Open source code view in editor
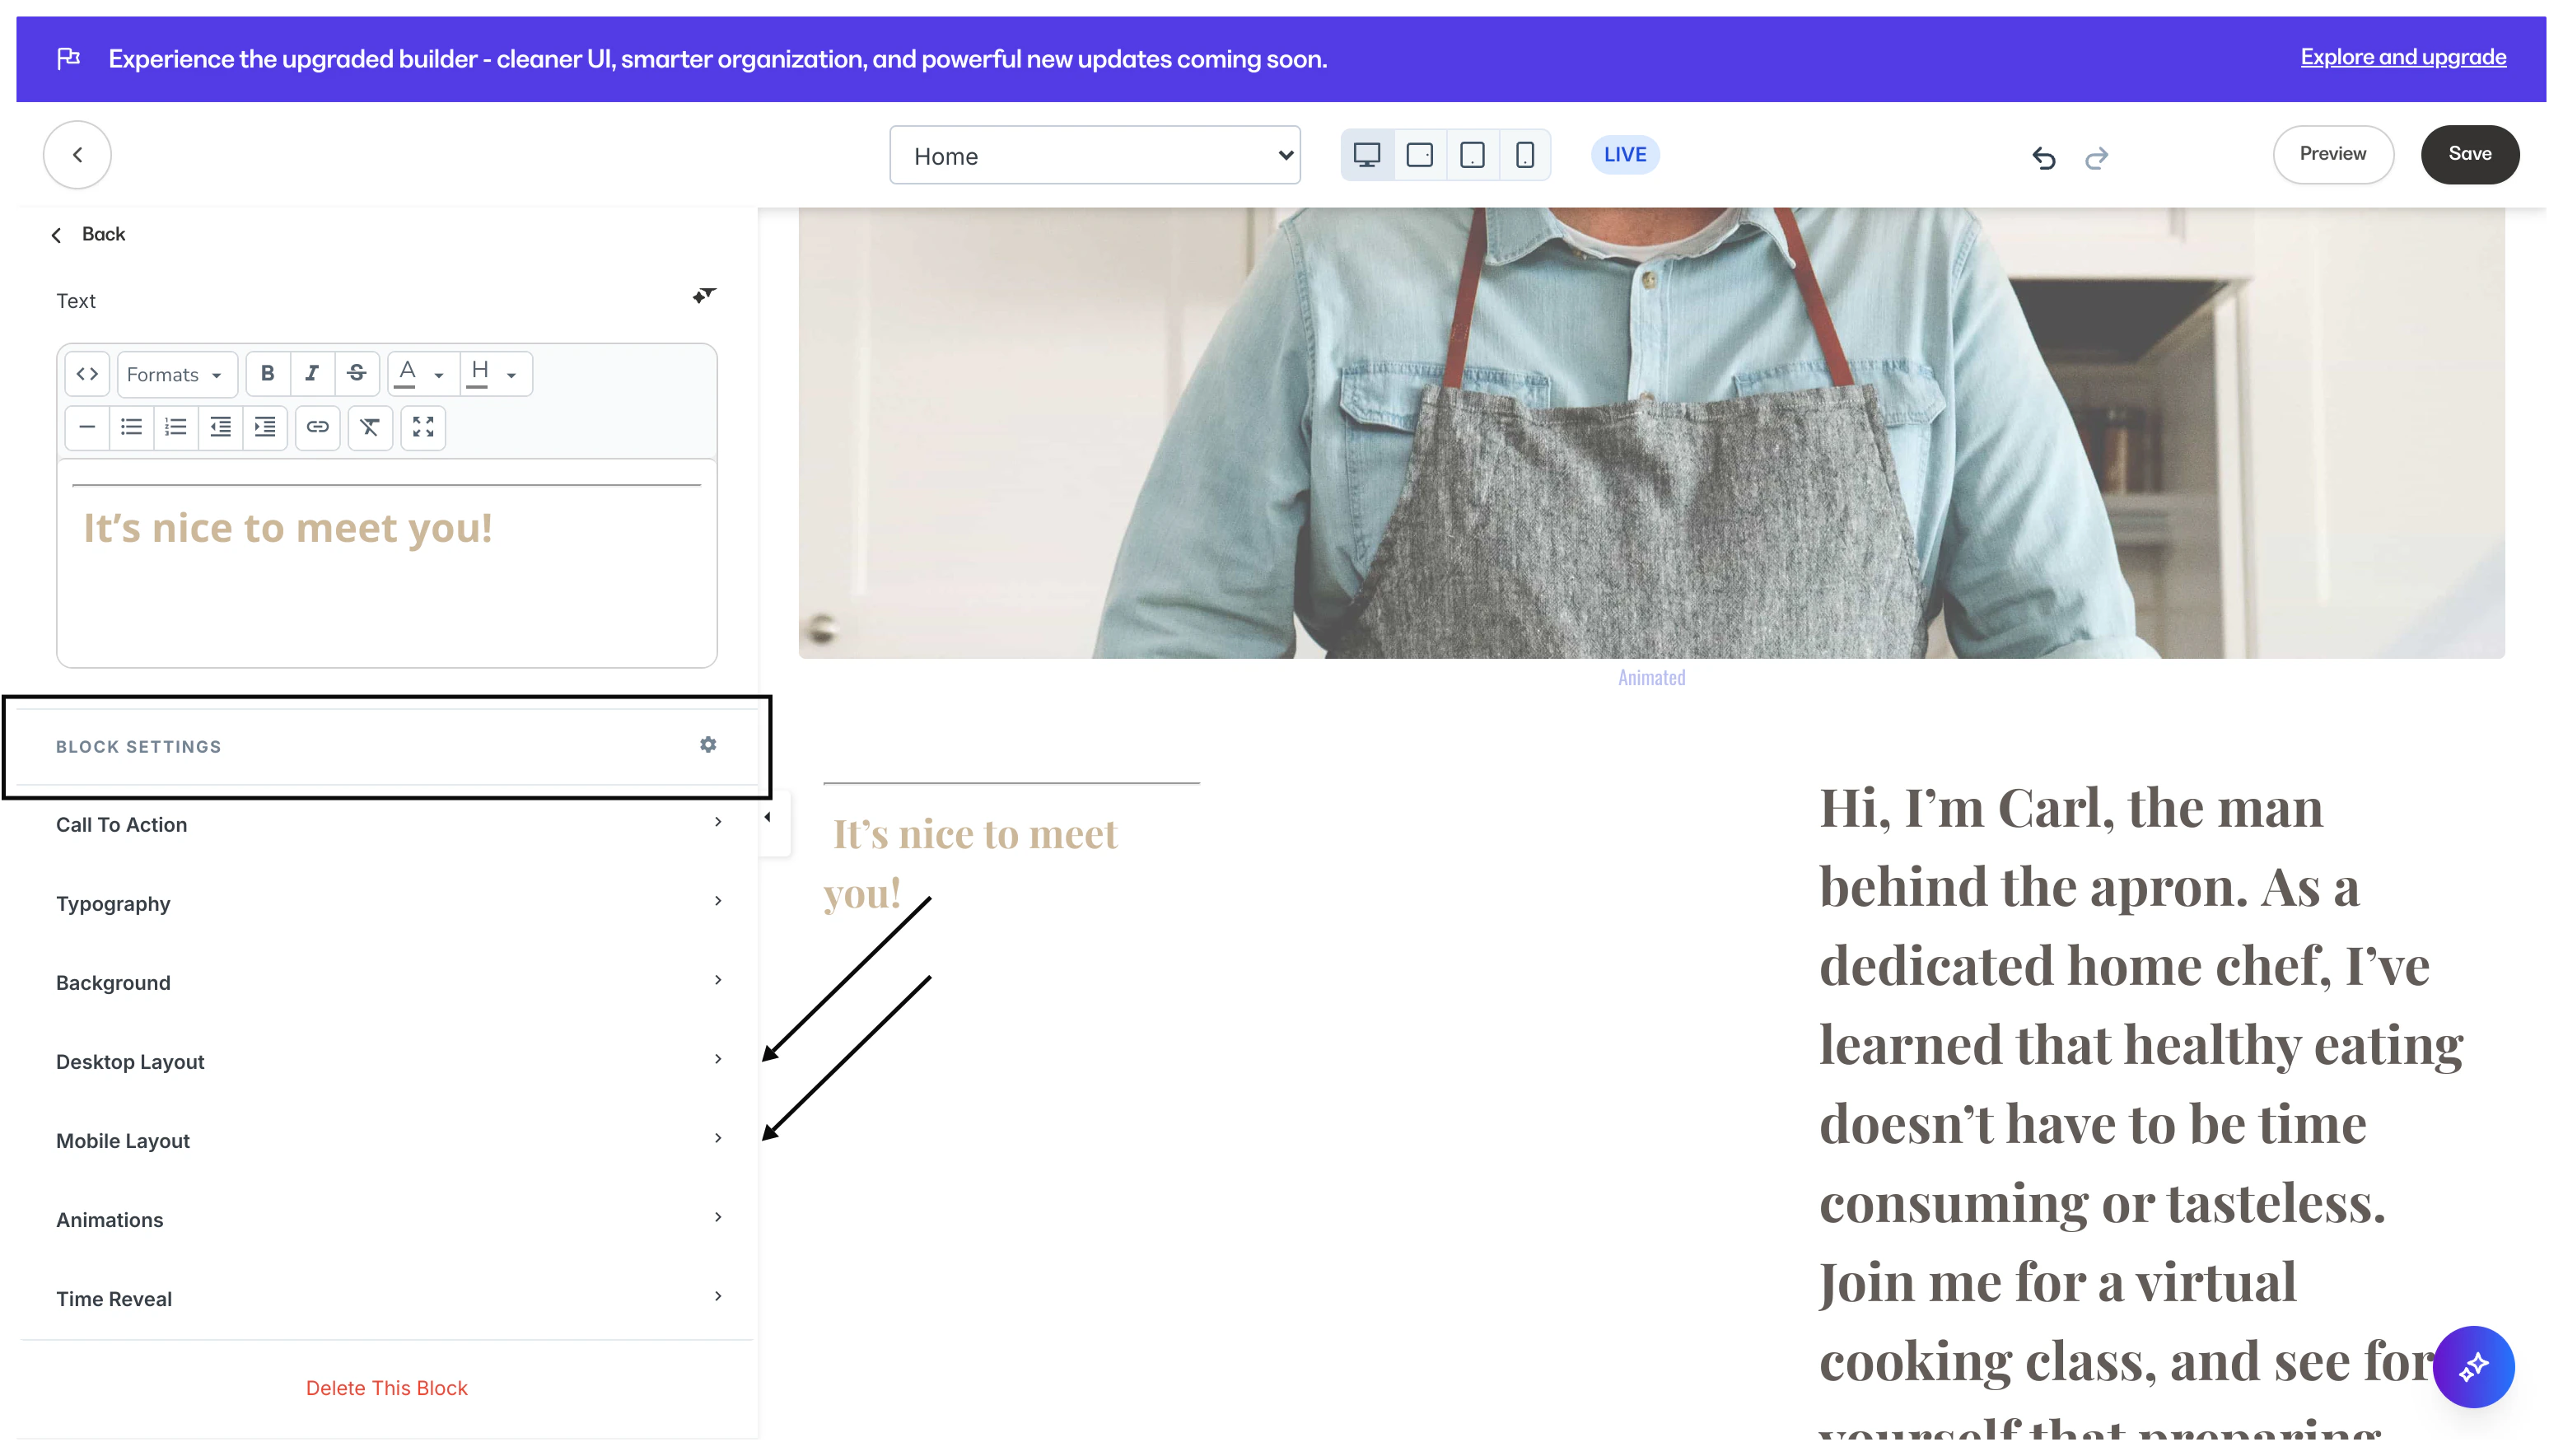 pyautogui.click(x=87, y=374)
